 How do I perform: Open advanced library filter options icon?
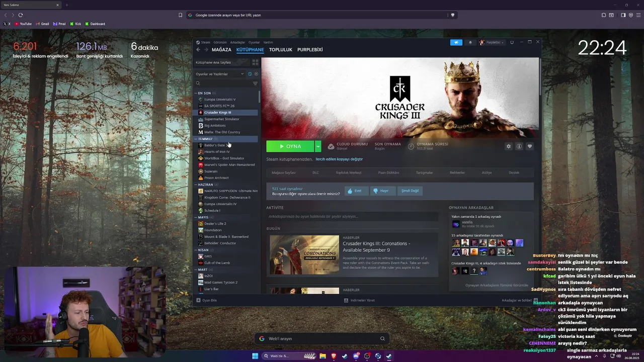(x=255, y=83)
